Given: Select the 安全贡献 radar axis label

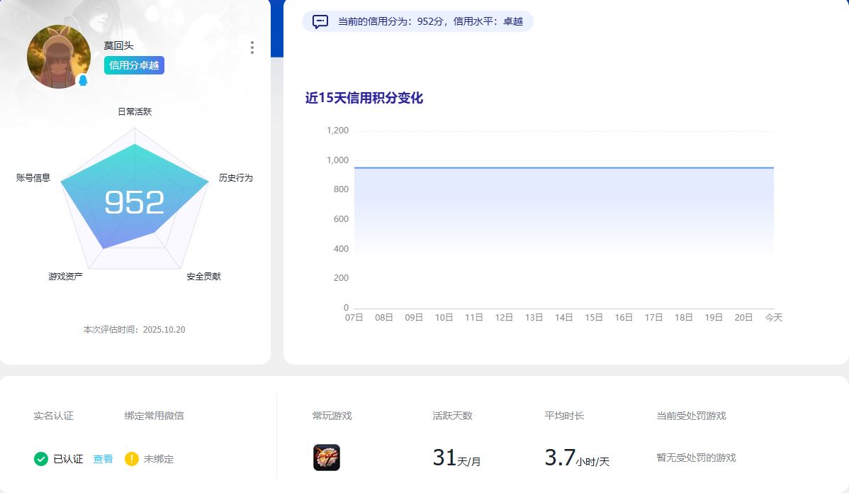Looking at the screenshot, I should (203, 276).
